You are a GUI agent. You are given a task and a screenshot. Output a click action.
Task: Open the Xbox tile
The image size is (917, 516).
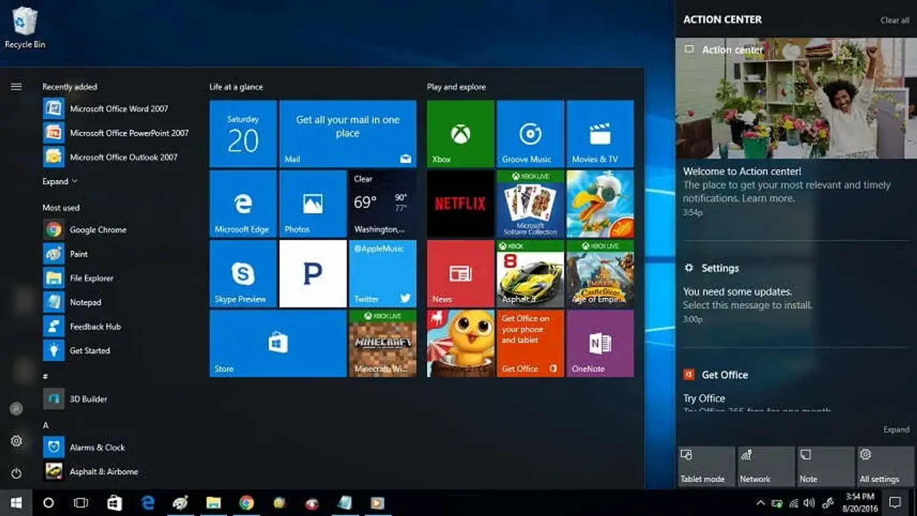click(x=460, y=133)
